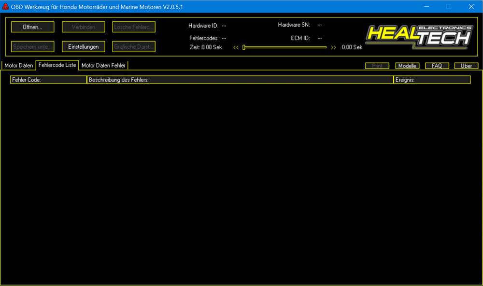Screen dimensions: 483x286
Task: Click the red app icon in title bar
Action: tap(6, 6)
